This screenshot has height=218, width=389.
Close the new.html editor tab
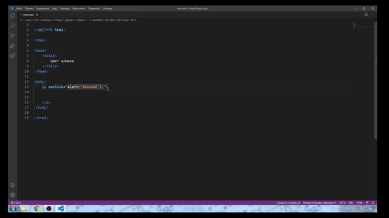click(36, 15)
